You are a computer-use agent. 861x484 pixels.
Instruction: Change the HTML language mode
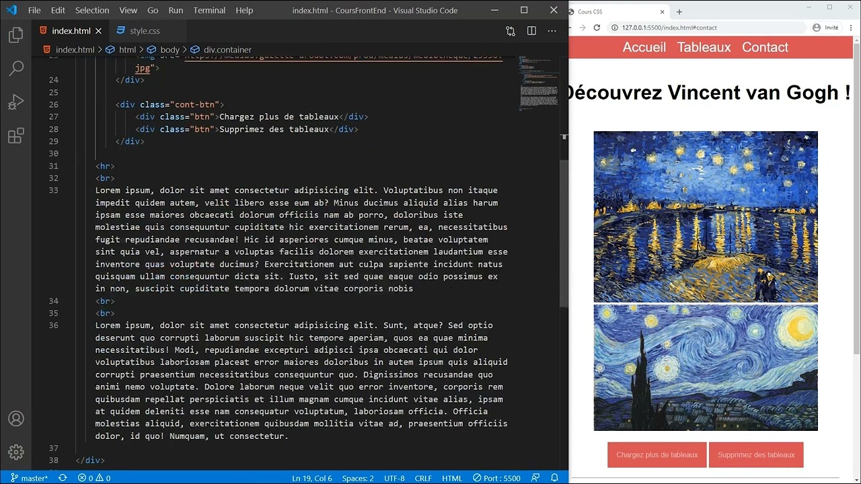click(x=452, y=478)
